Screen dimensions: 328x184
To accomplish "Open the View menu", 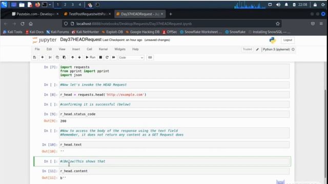I will coord(62,49).
